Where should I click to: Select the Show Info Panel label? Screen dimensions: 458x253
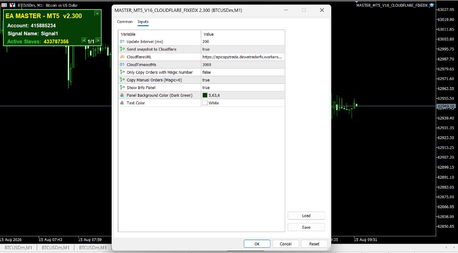coord(141,88)
